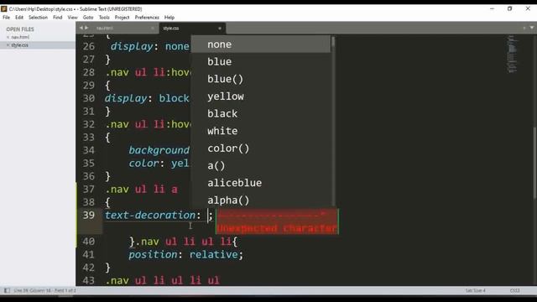Image resolution: width=537 pixels, height=302 pixels.
Task: Click line number 39 in the gutter
Action: [89, 215]
